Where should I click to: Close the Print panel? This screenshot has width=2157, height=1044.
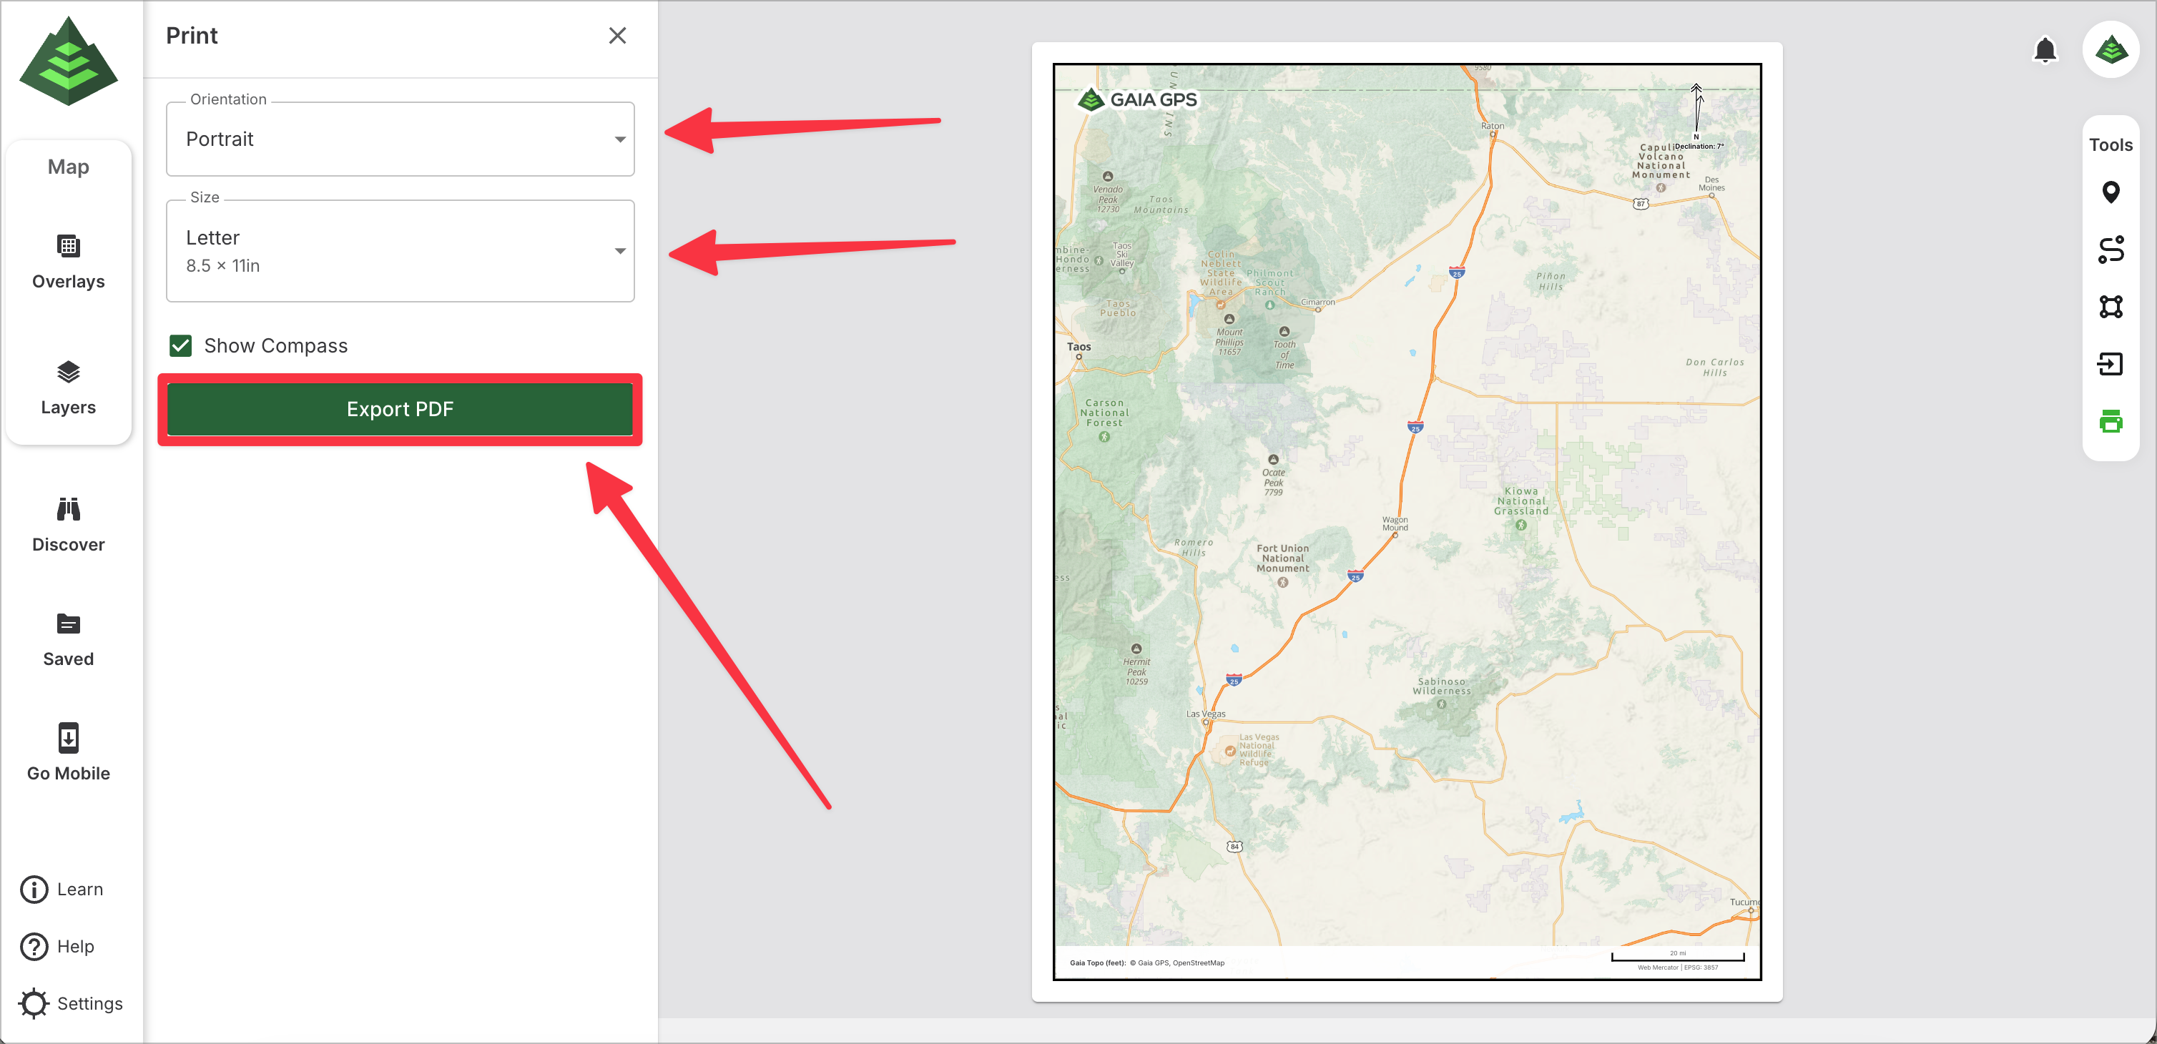point(617,35)
